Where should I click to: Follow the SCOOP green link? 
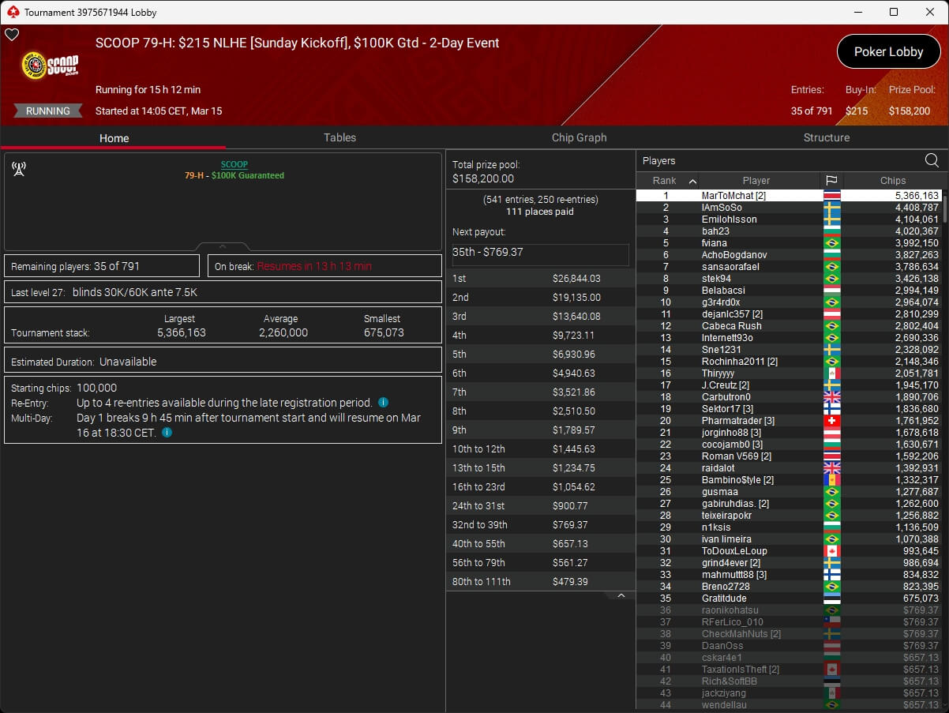234,164
